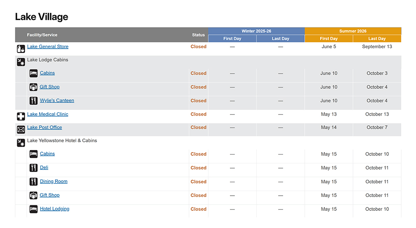Click the Lake General Store icon
The image size is (416, 228).
coord(21,49)
